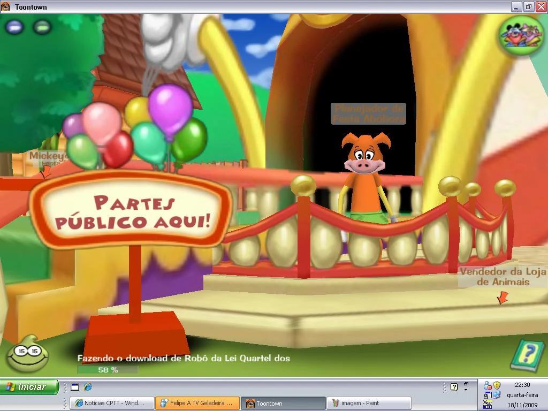
Task: Click the 'Planejador de Festa' name tag
Action: (368, 113)
